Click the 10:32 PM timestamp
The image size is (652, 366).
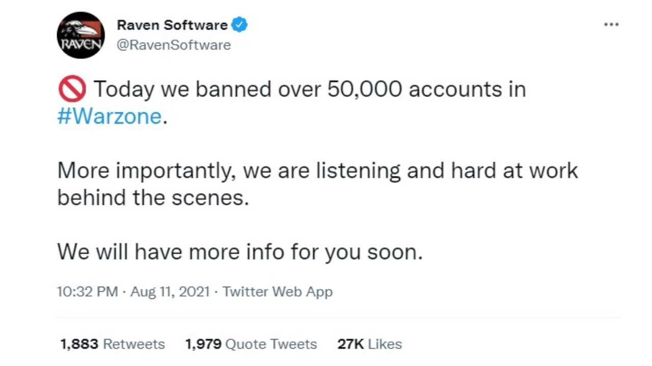[88, 292]
